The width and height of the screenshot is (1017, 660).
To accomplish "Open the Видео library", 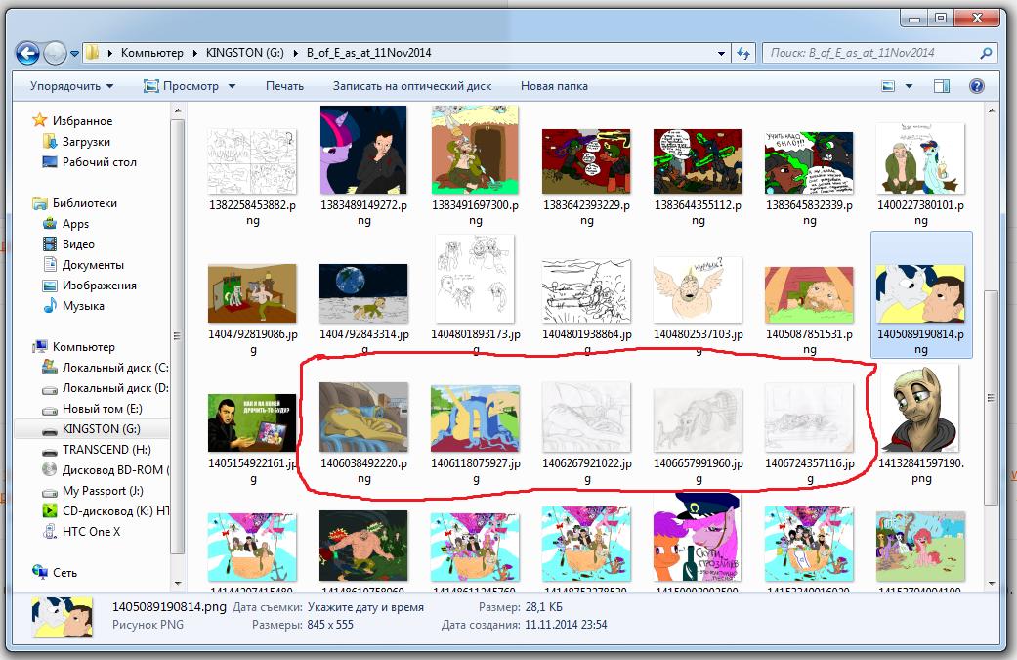I will pos(78,244).
